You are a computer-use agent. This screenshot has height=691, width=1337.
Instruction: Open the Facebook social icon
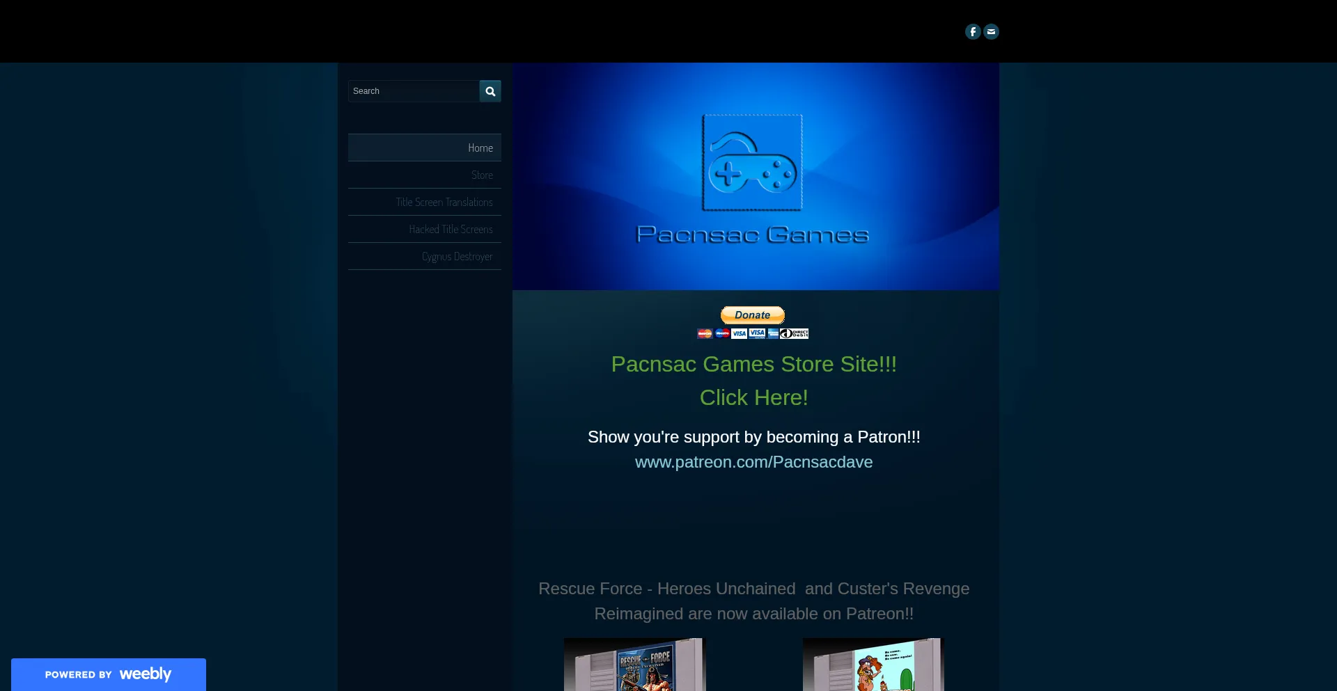(x=973, y=31)
